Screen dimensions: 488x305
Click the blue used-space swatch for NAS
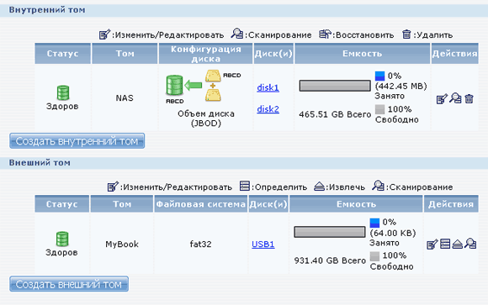(379, 76)
